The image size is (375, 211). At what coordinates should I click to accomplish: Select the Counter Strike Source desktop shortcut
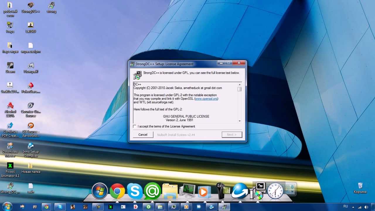pos(31,110)
